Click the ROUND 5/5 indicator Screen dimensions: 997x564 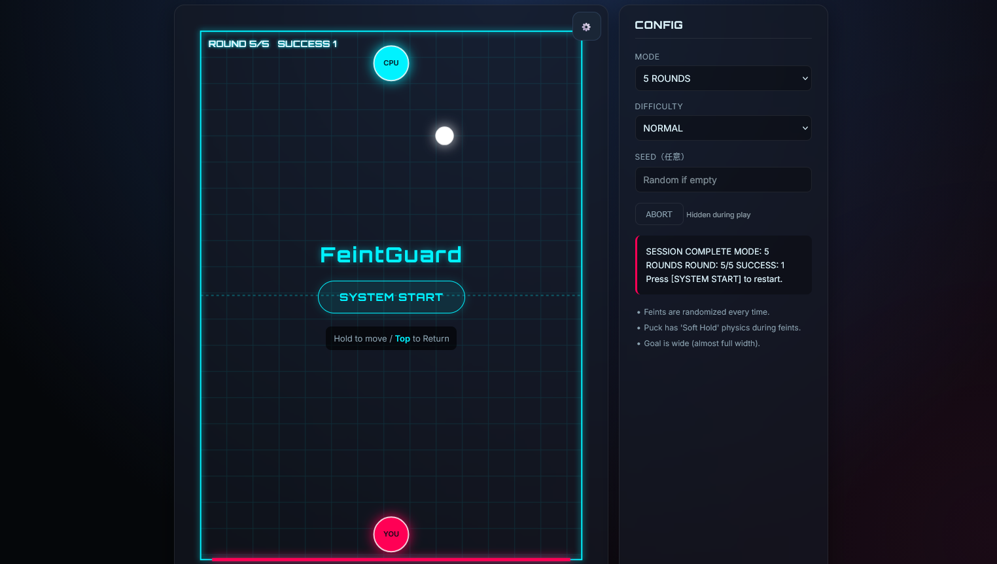pos(239,44)
